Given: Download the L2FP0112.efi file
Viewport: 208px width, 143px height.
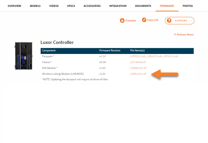Looking at the screenshot, I should pos(138,56).
